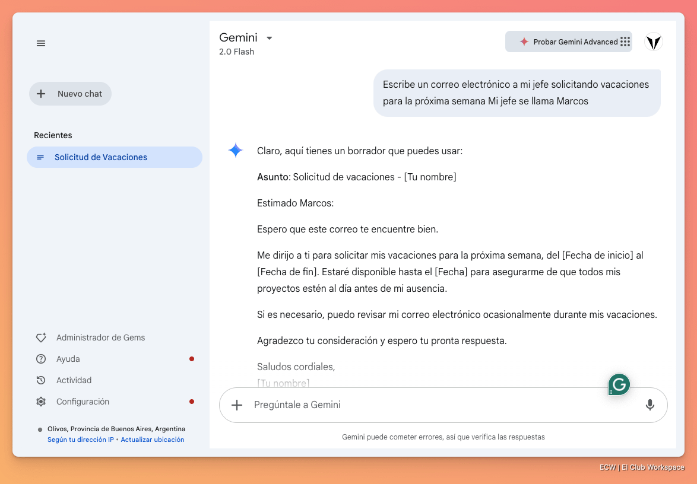Viewport: 697px width, 484px height.
Task: Open the Grammarly floating widget
Action: (x=619, y=384)
